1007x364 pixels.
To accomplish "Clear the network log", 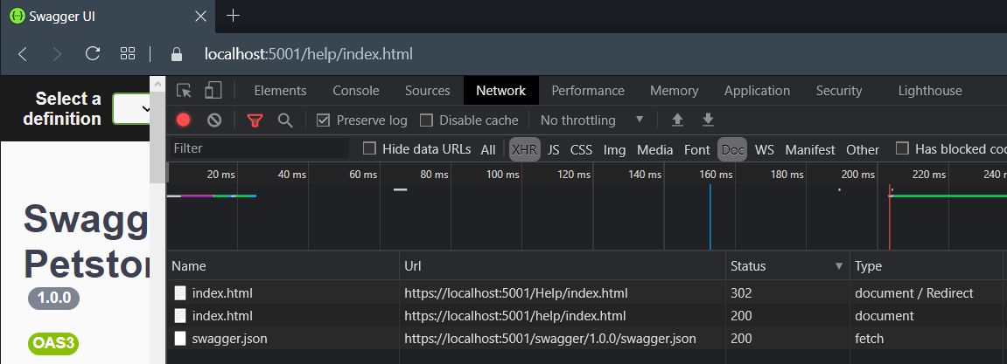I will point(214,120).
